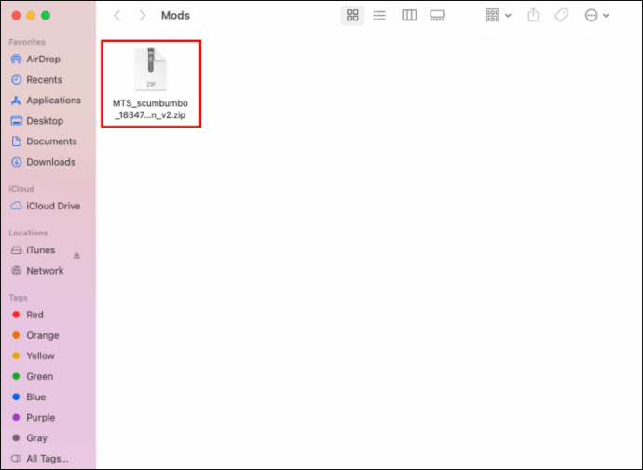Screen dimensions: 643x470
Task: Eject the iTunes volume
Action: point(76,255)
